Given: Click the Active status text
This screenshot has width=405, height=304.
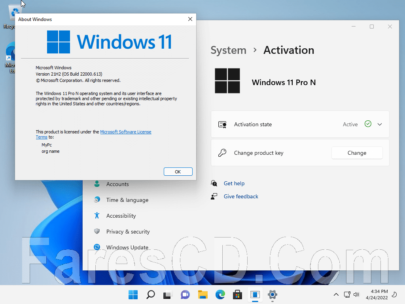Looking at the screenshot, I should (x=350, y=124).
